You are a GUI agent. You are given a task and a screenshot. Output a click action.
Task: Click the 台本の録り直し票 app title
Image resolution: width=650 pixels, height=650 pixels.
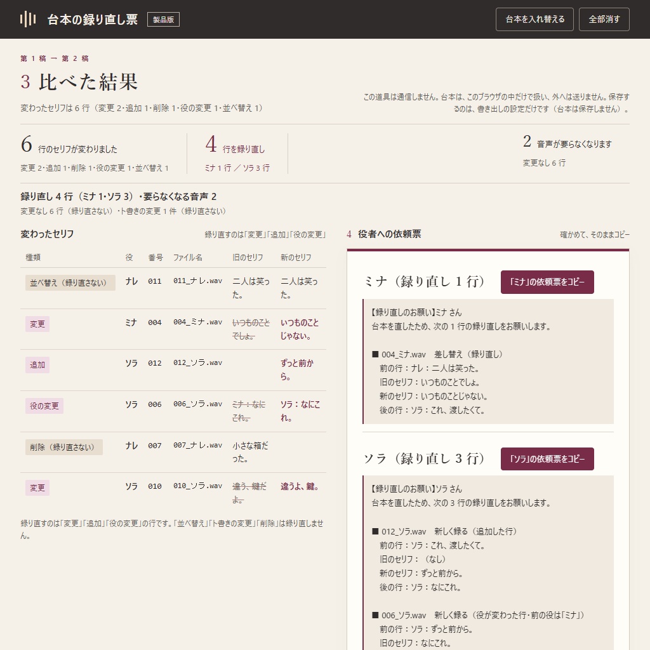(93, 20)
